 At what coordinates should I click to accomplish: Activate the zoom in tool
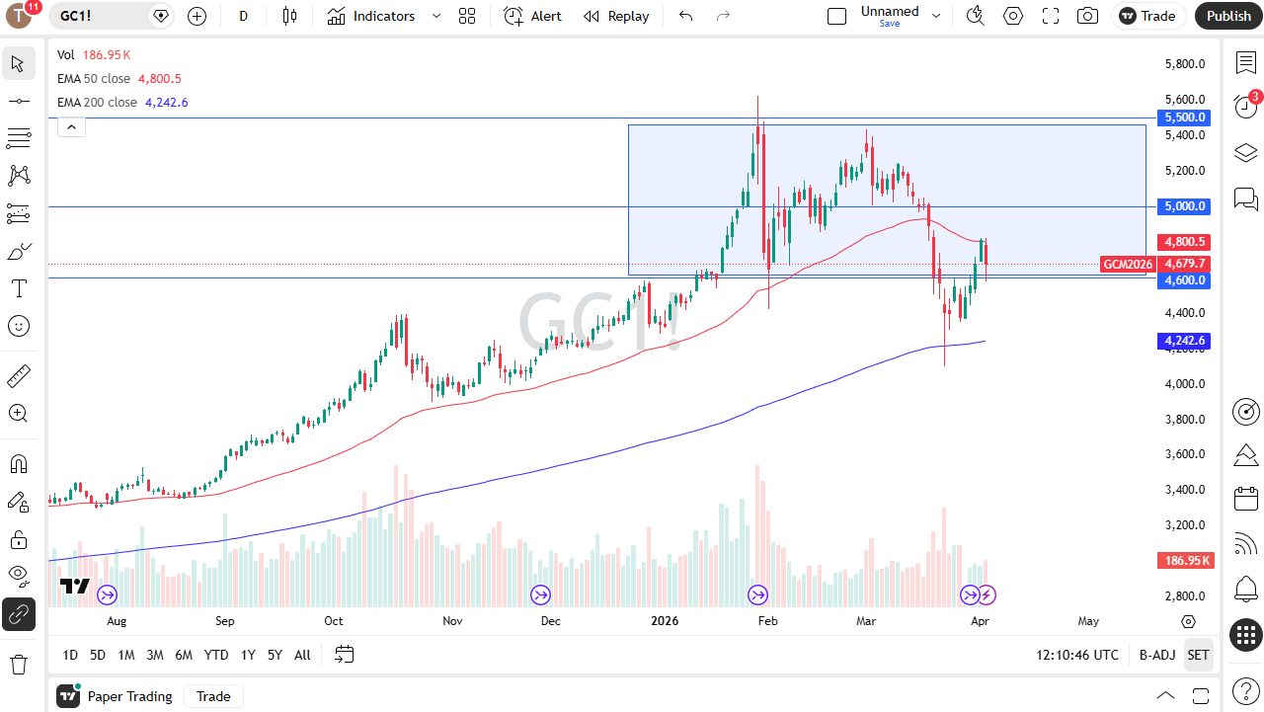click(x=18, y=414)
